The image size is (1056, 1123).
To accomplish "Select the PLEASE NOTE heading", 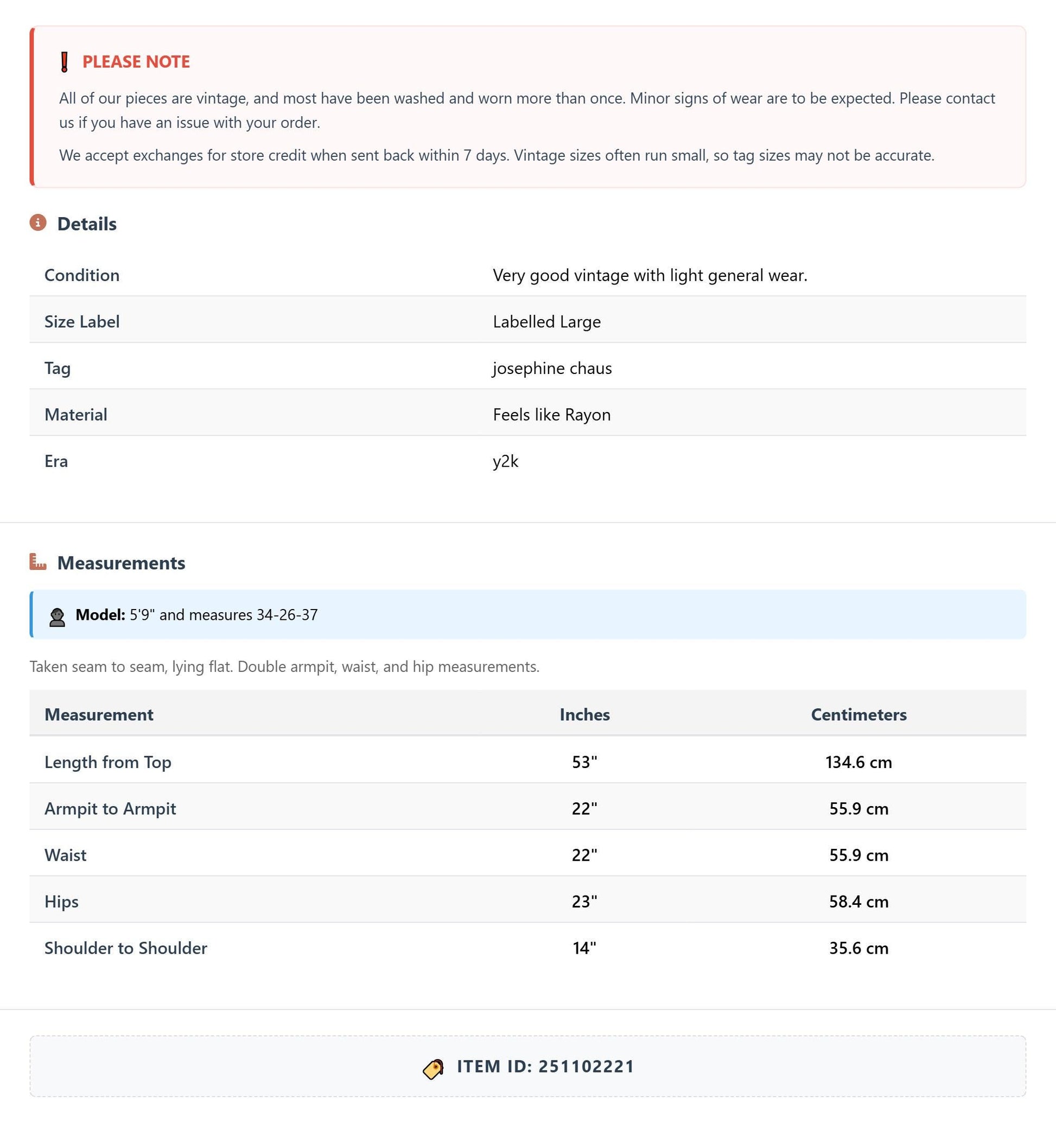I will point(136,61).
